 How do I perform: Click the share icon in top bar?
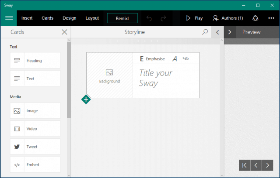[x=255, y=18]
